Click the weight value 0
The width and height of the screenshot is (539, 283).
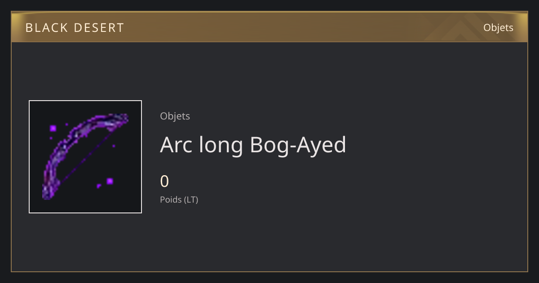point(164,181)
